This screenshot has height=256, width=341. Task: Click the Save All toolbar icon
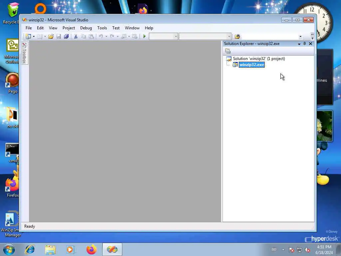click(66, 36)
